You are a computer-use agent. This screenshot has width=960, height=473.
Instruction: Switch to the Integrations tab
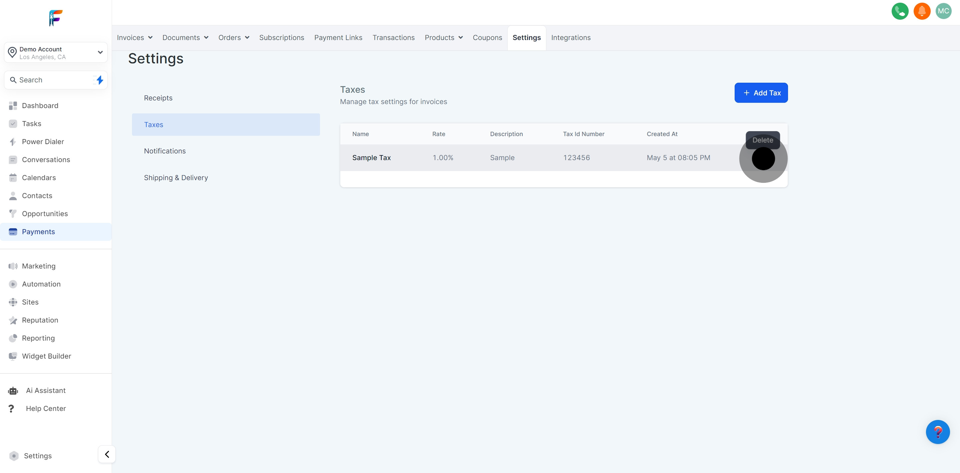pos(571,38)
